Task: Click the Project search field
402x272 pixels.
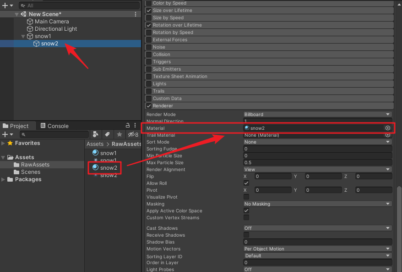Action: [x=54, y=134]
